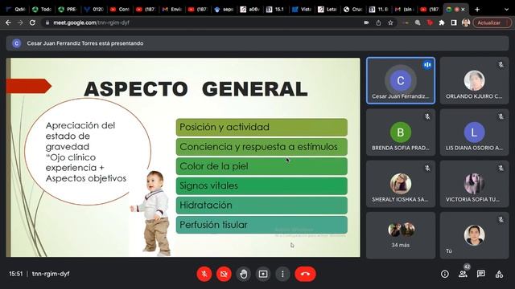Select SHERALY IOSHKA participant tile
This screenshot has height=289, width=515.
click(401, 184)
